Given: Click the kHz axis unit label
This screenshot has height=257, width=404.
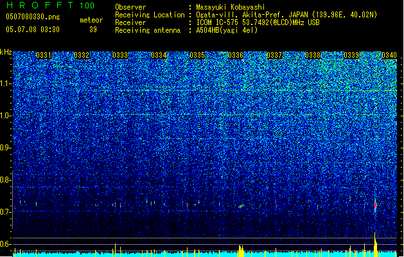Looking at the screenshot, I should coord(6,52).
